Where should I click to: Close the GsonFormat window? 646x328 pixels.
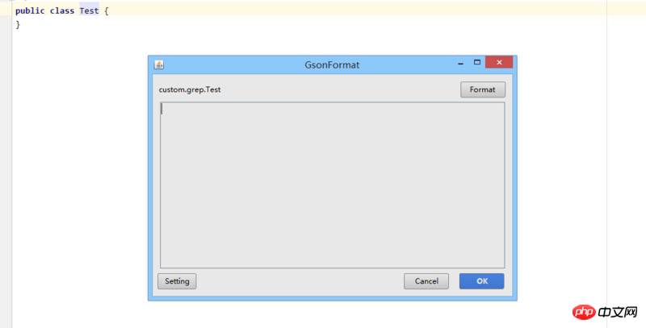click(499, 62)
